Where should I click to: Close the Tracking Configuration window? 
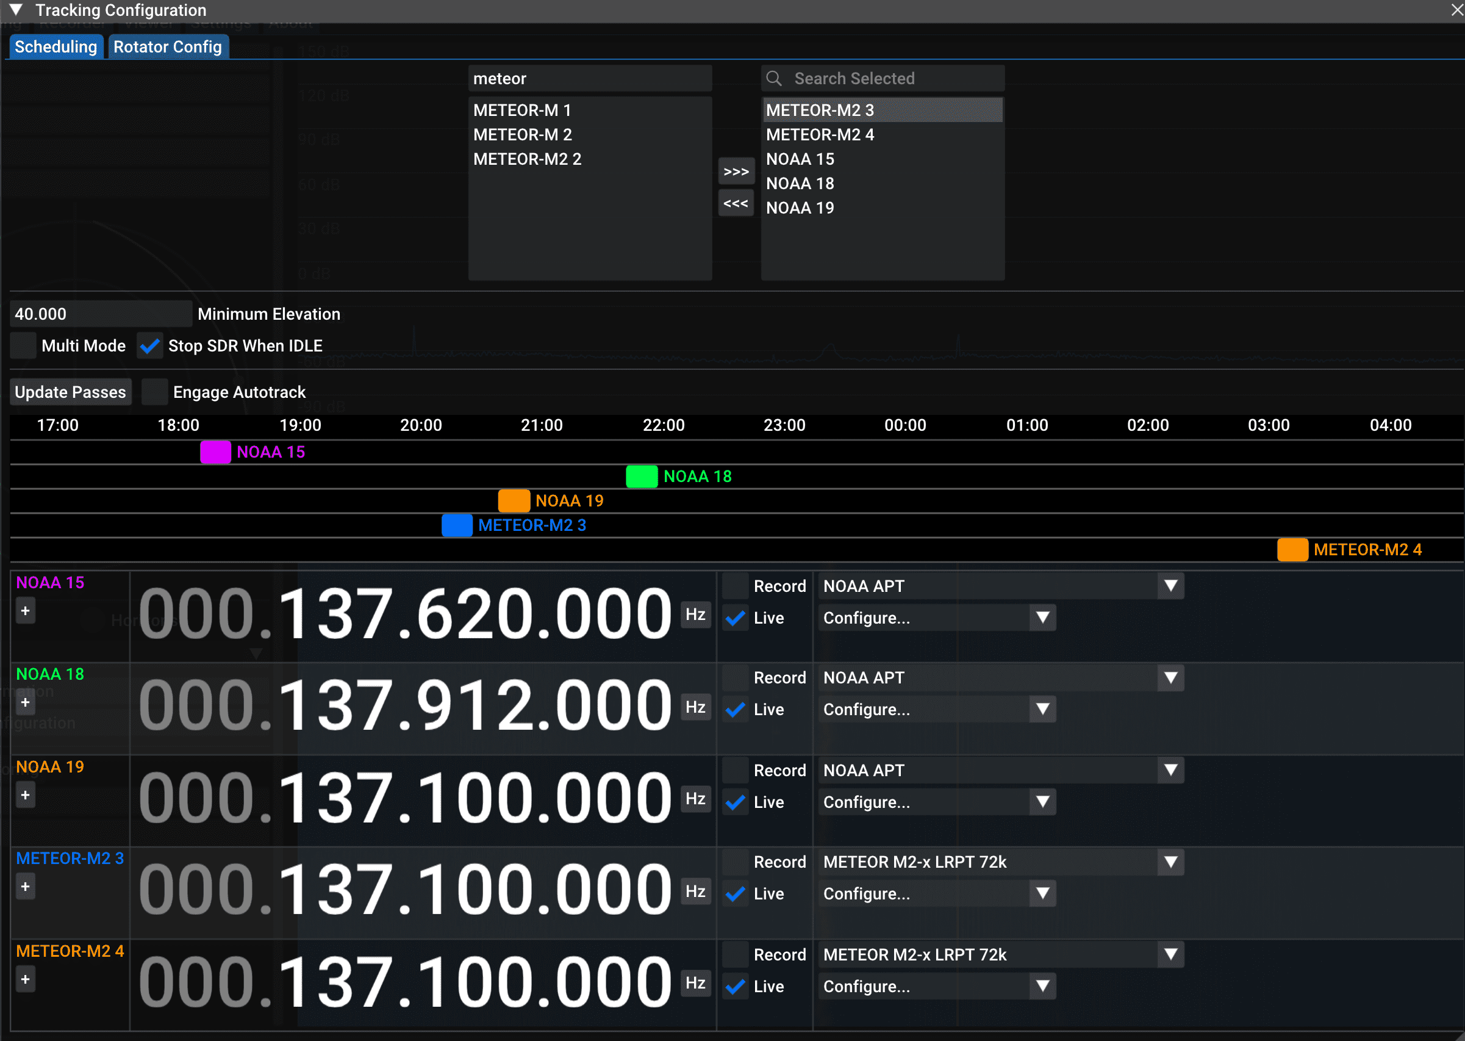click(x=1456, y=10)
